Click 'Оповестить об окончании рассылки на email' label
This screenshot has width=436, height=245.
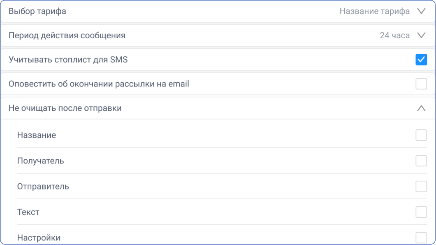(x=99, y=84)
